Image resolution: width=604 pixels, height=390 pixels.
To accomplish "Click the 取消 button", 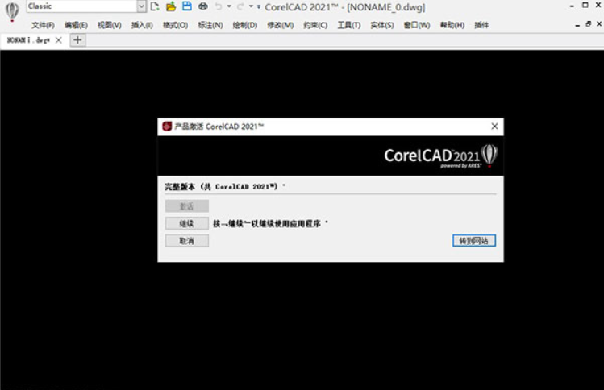I will pyautogui.click(x=187, y=241).
